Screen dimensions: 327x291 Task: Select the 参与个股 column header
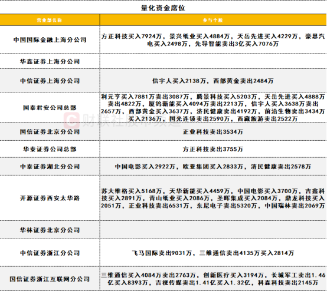coord(213,20)
